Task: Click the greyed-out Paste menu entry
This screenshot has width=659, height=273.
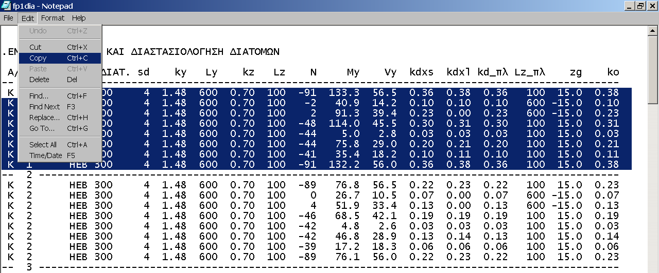Action: point(60,69)
